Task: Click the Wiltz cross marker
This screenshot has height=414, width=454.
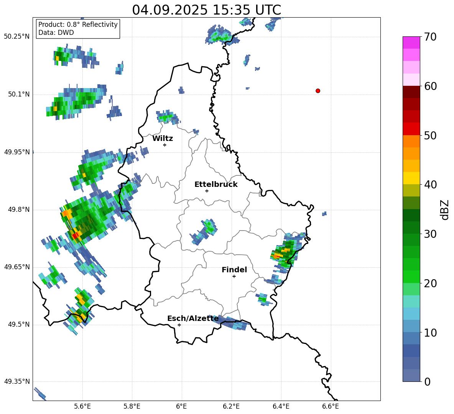Action: tap(165, 145)
